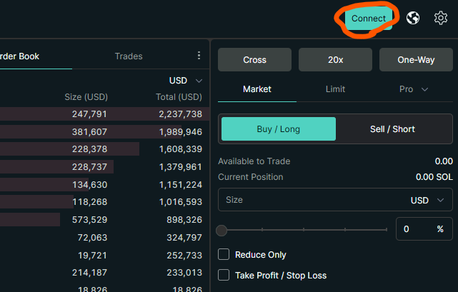Open the settings gear icon

(x=441, y=18)
